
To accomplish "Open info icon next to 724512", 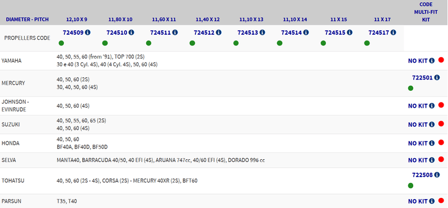I will [x=218, y=33].
